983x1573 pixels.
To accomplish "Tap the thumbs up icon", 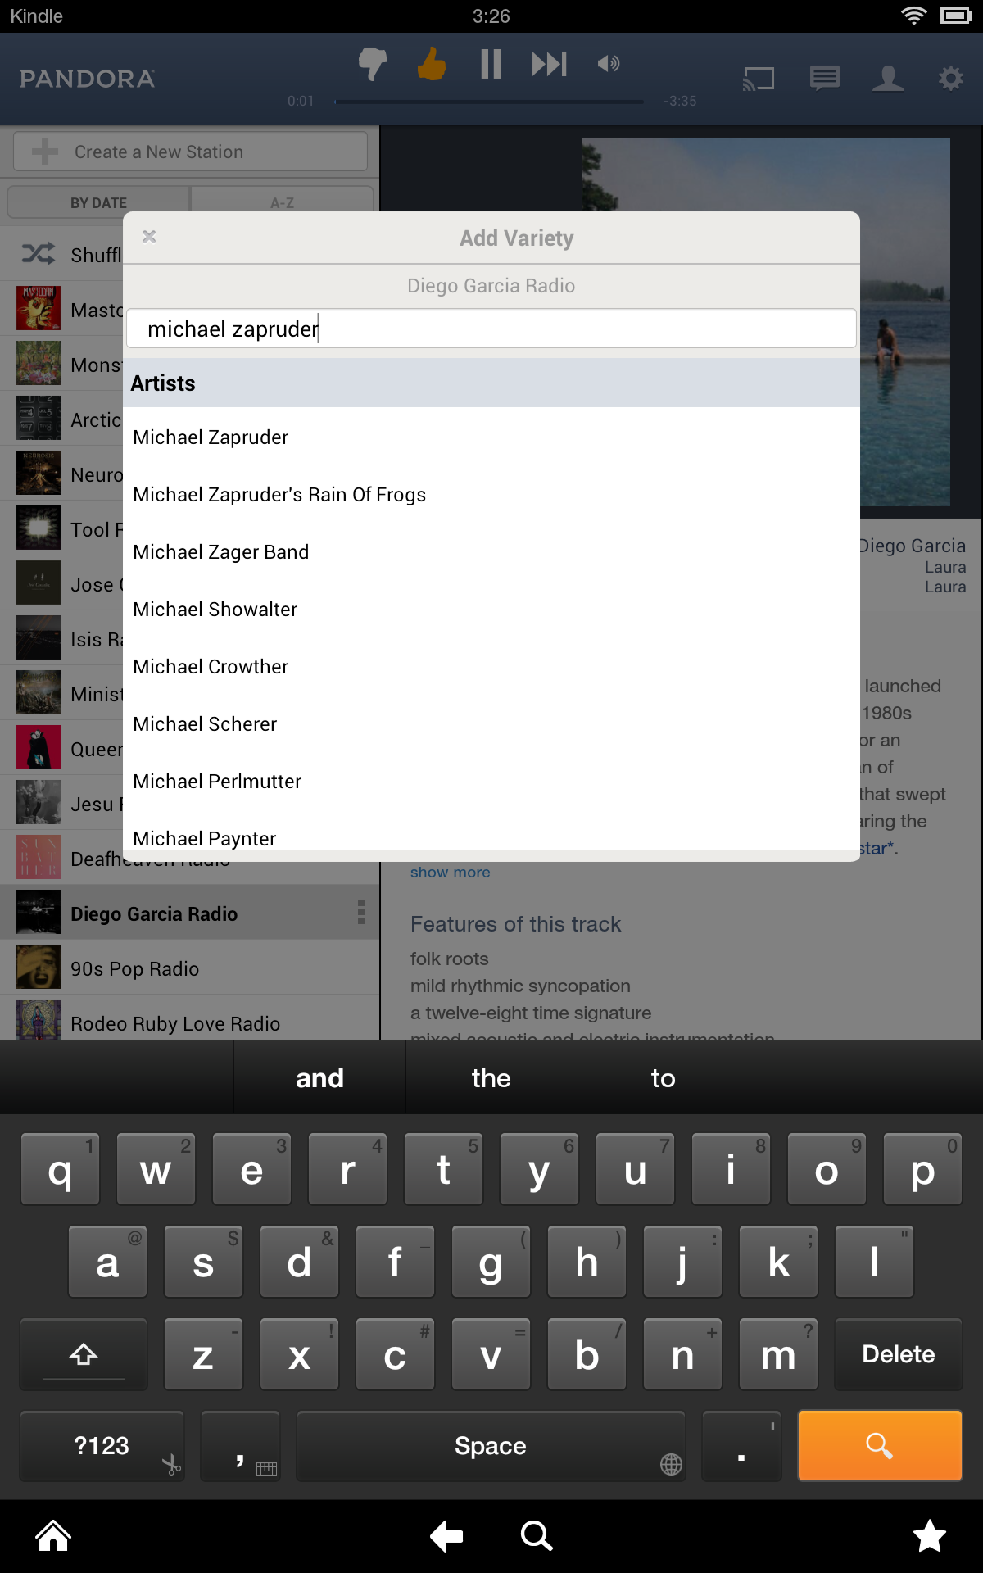I will [x=432, y=63].
